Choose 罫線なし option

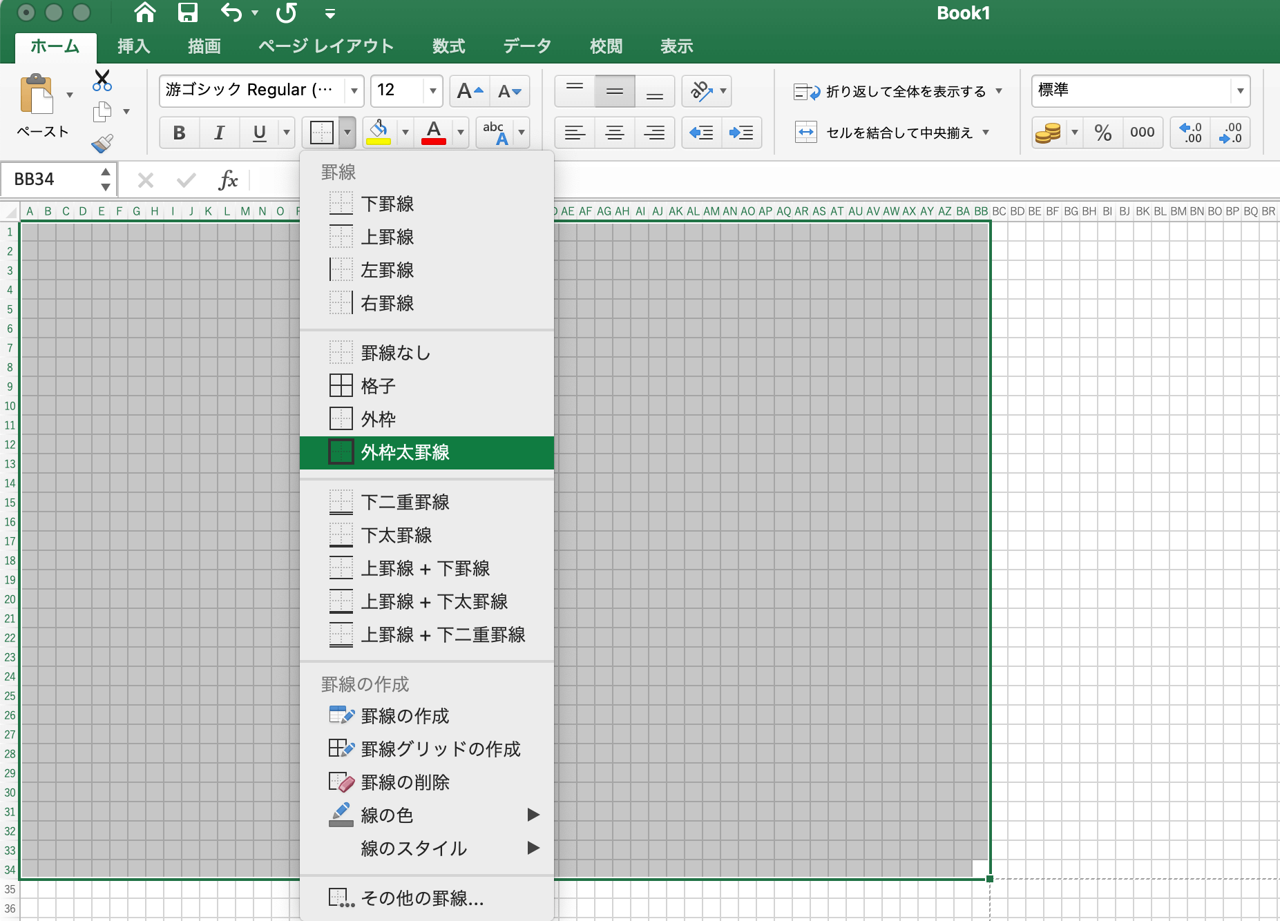[427, 353]
